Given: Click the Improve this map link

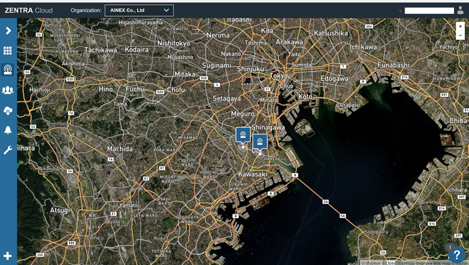Looking at the screenshot, I should (433, 263).
